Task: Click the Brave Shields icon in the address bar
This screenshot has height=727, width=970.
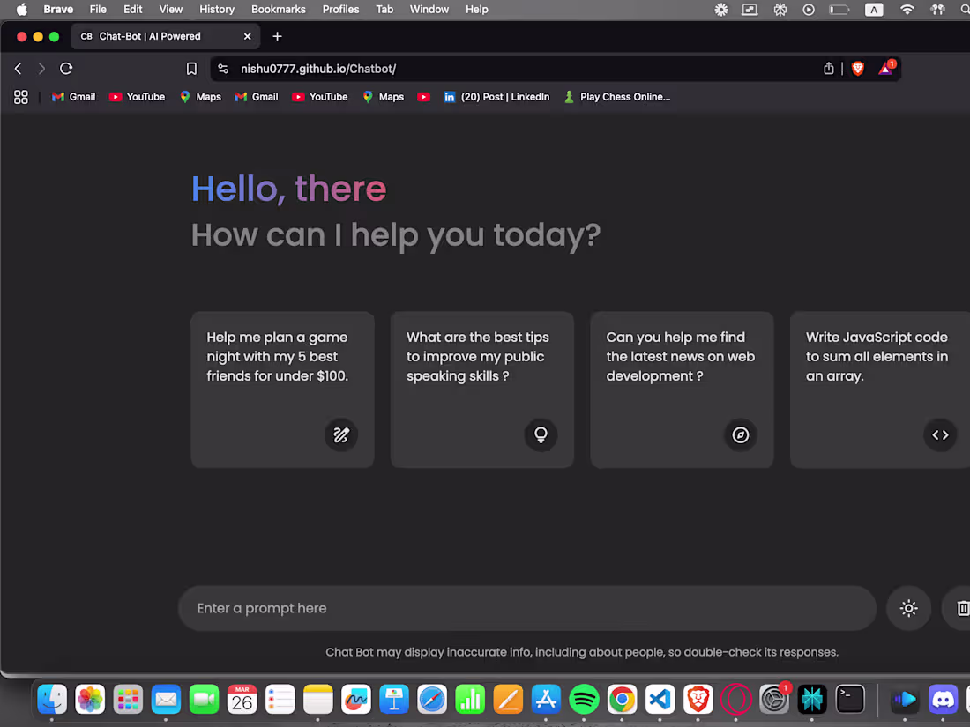Action: click(x=857, y=68)
